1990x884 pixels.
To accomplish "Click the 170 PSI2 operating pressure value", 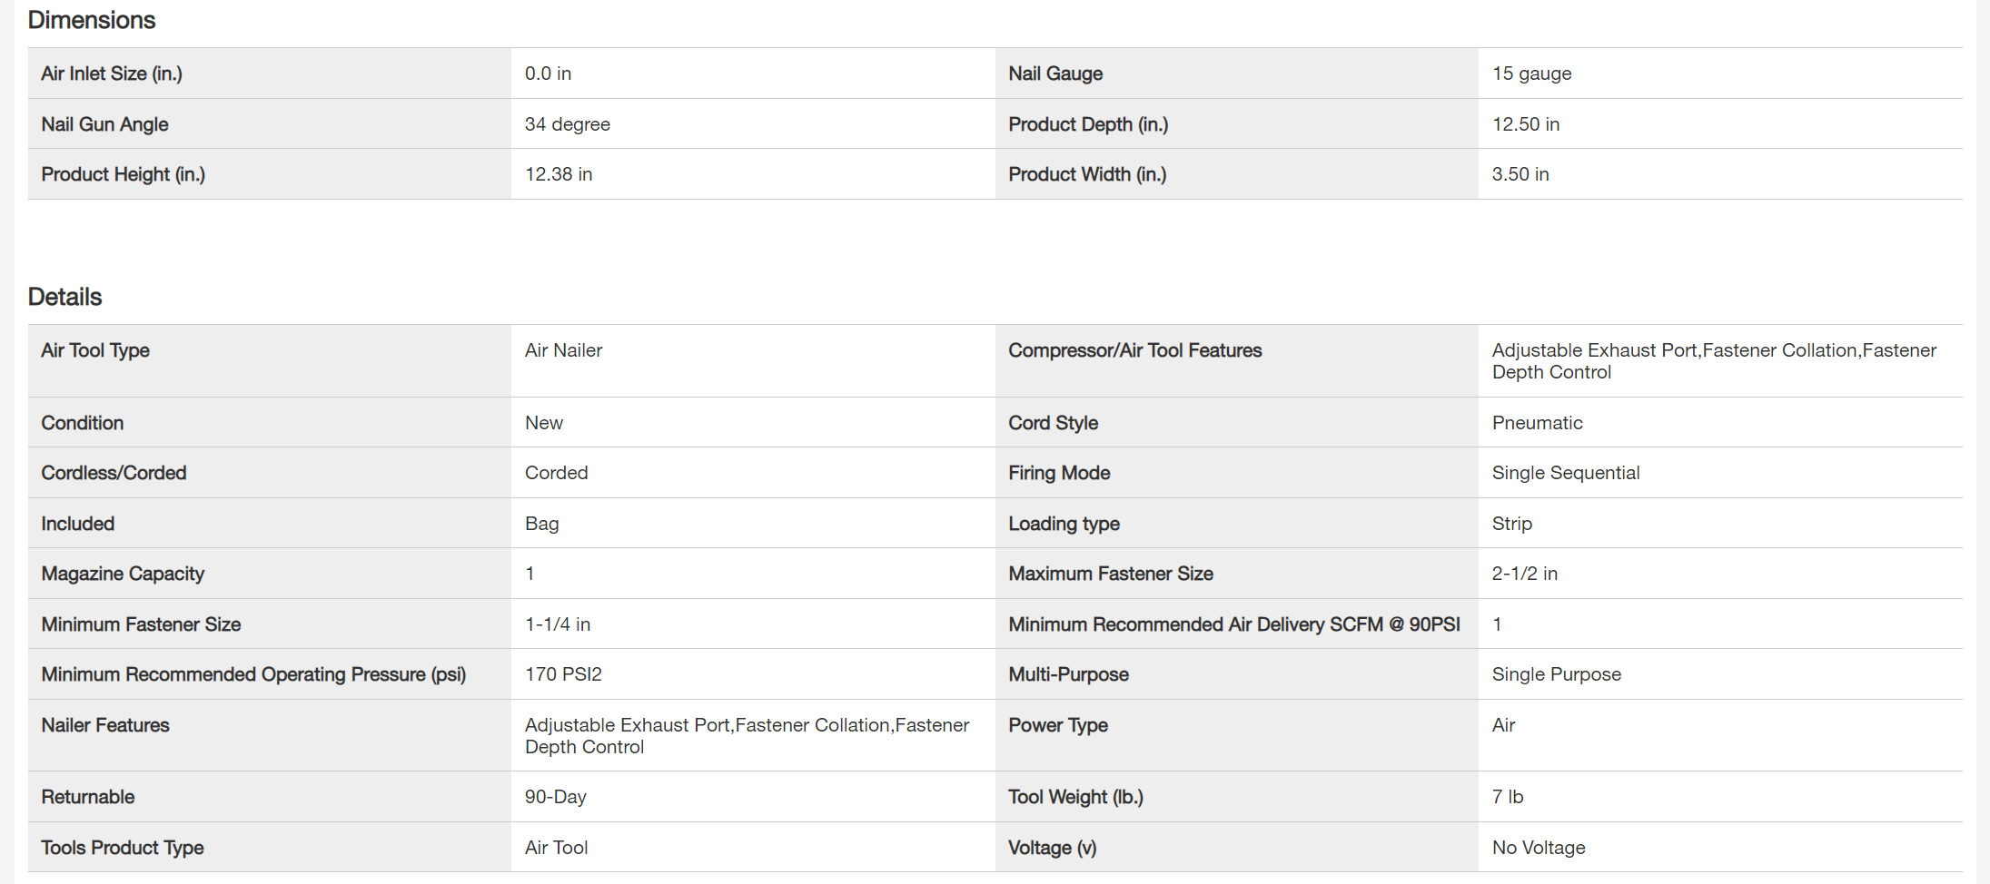I will click(563, 674).
